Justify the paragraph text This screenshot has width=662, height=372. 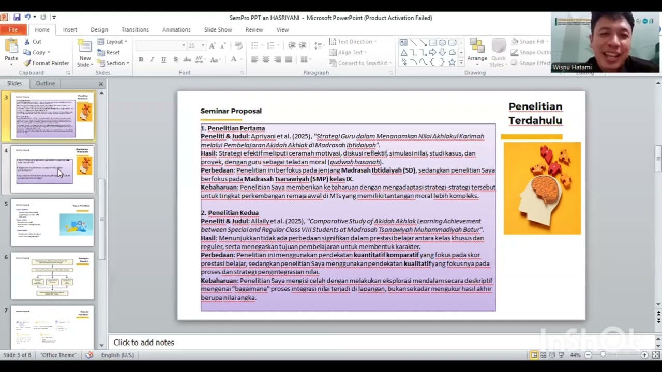(289, 59)
